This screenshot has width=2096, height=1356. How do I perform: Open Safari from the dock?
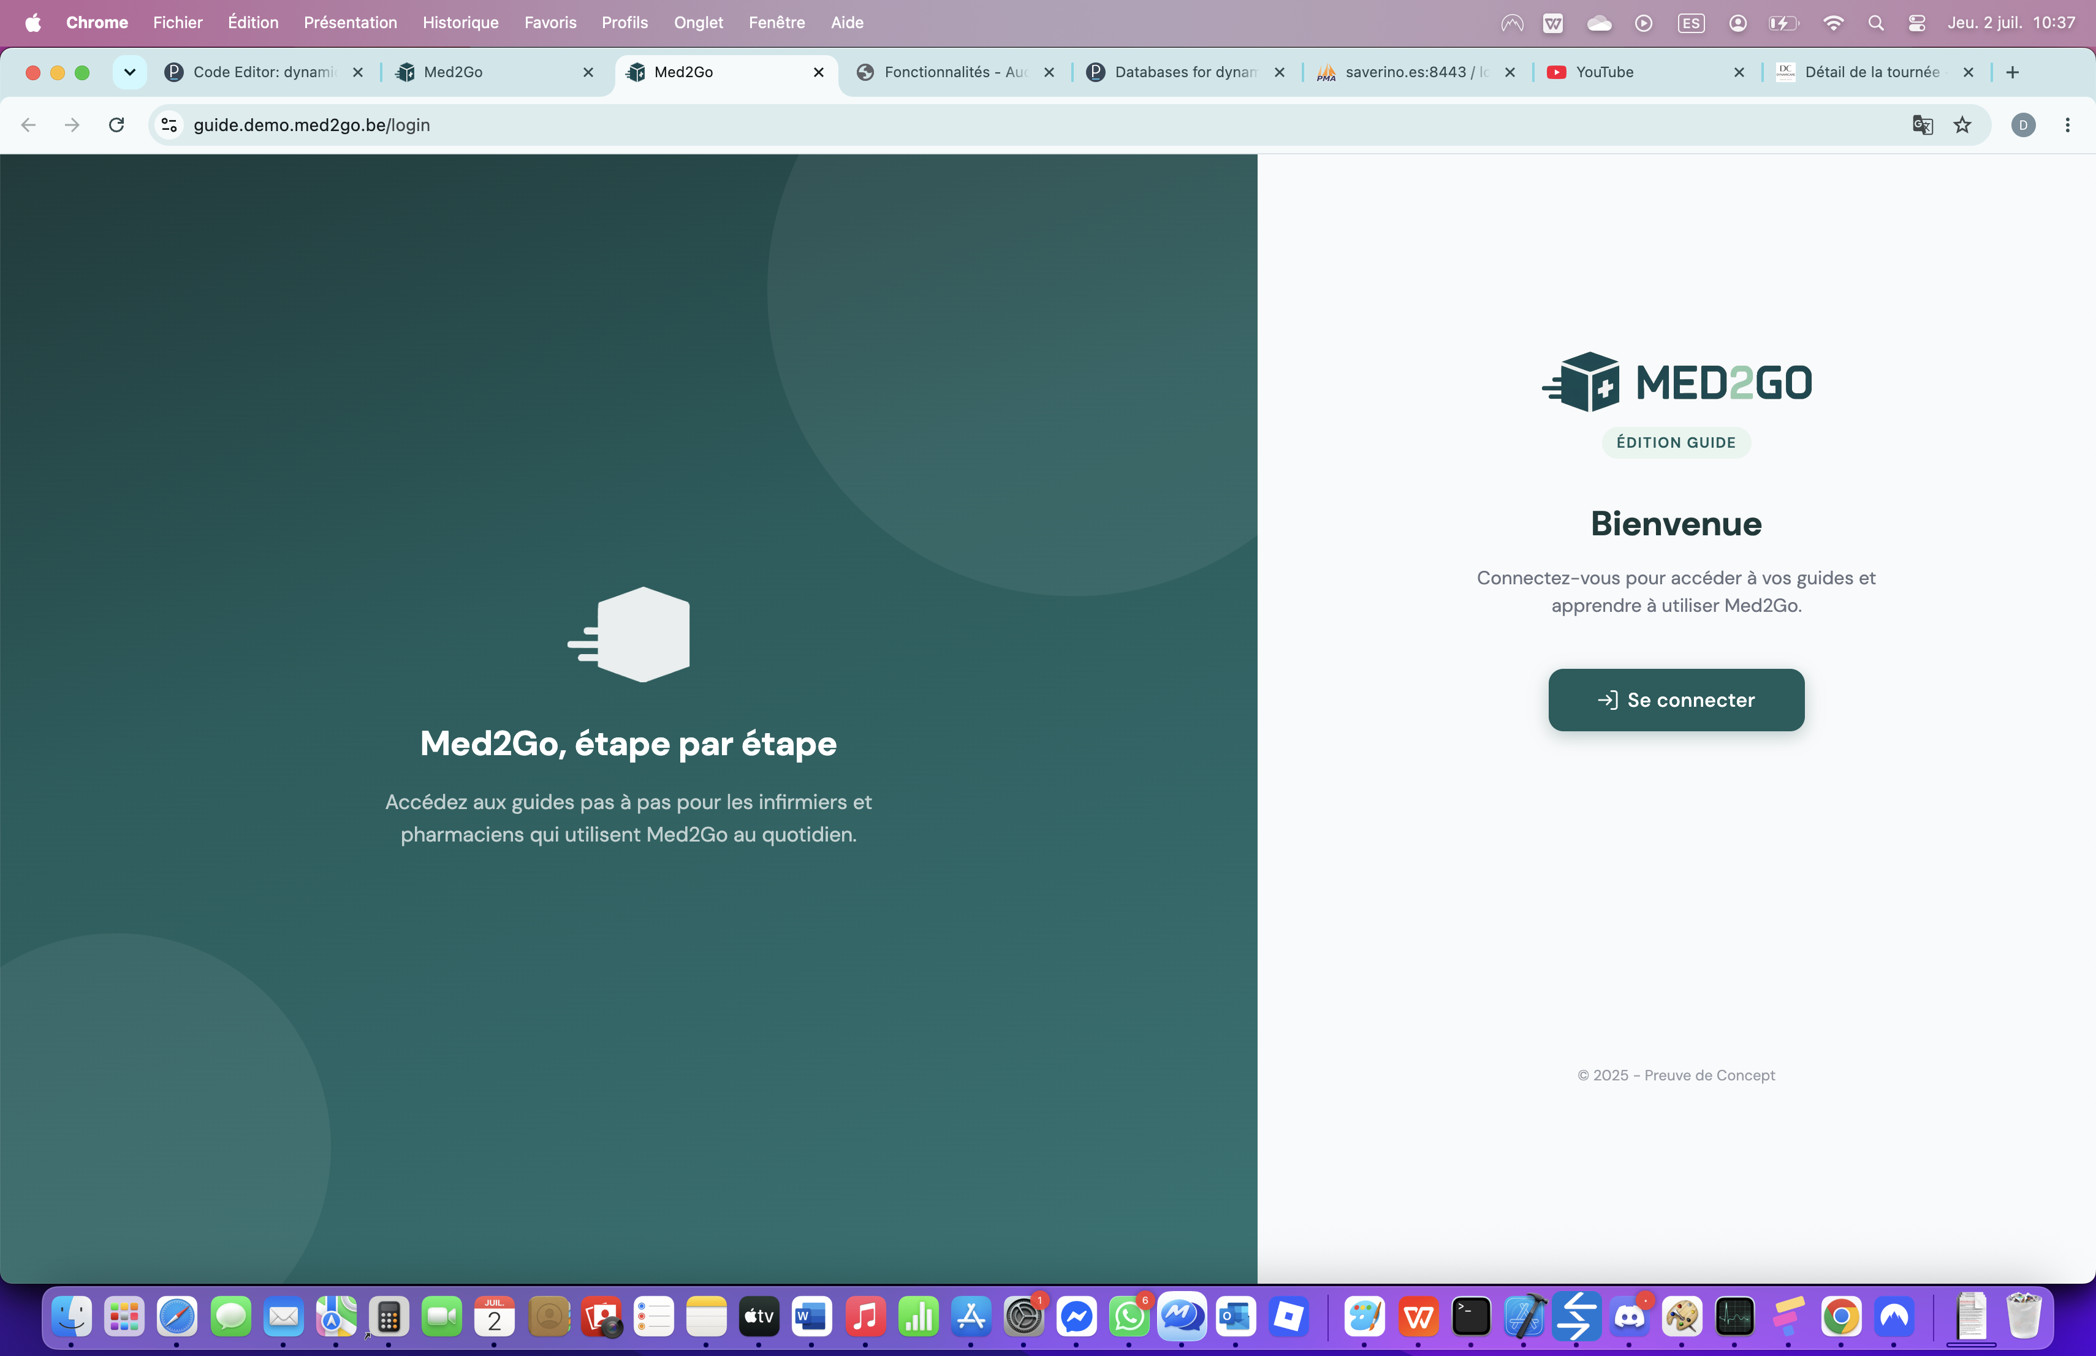click(x=177, y=1316)
